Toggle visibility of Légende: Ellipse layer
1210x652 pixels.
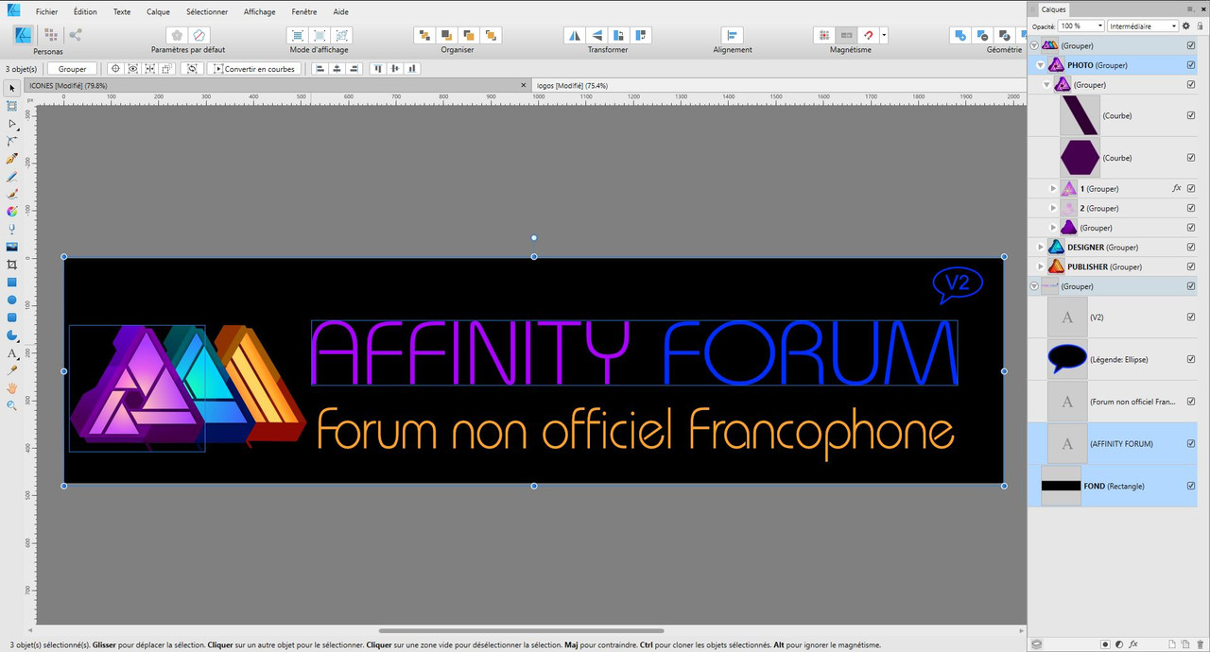(1191, 359)
